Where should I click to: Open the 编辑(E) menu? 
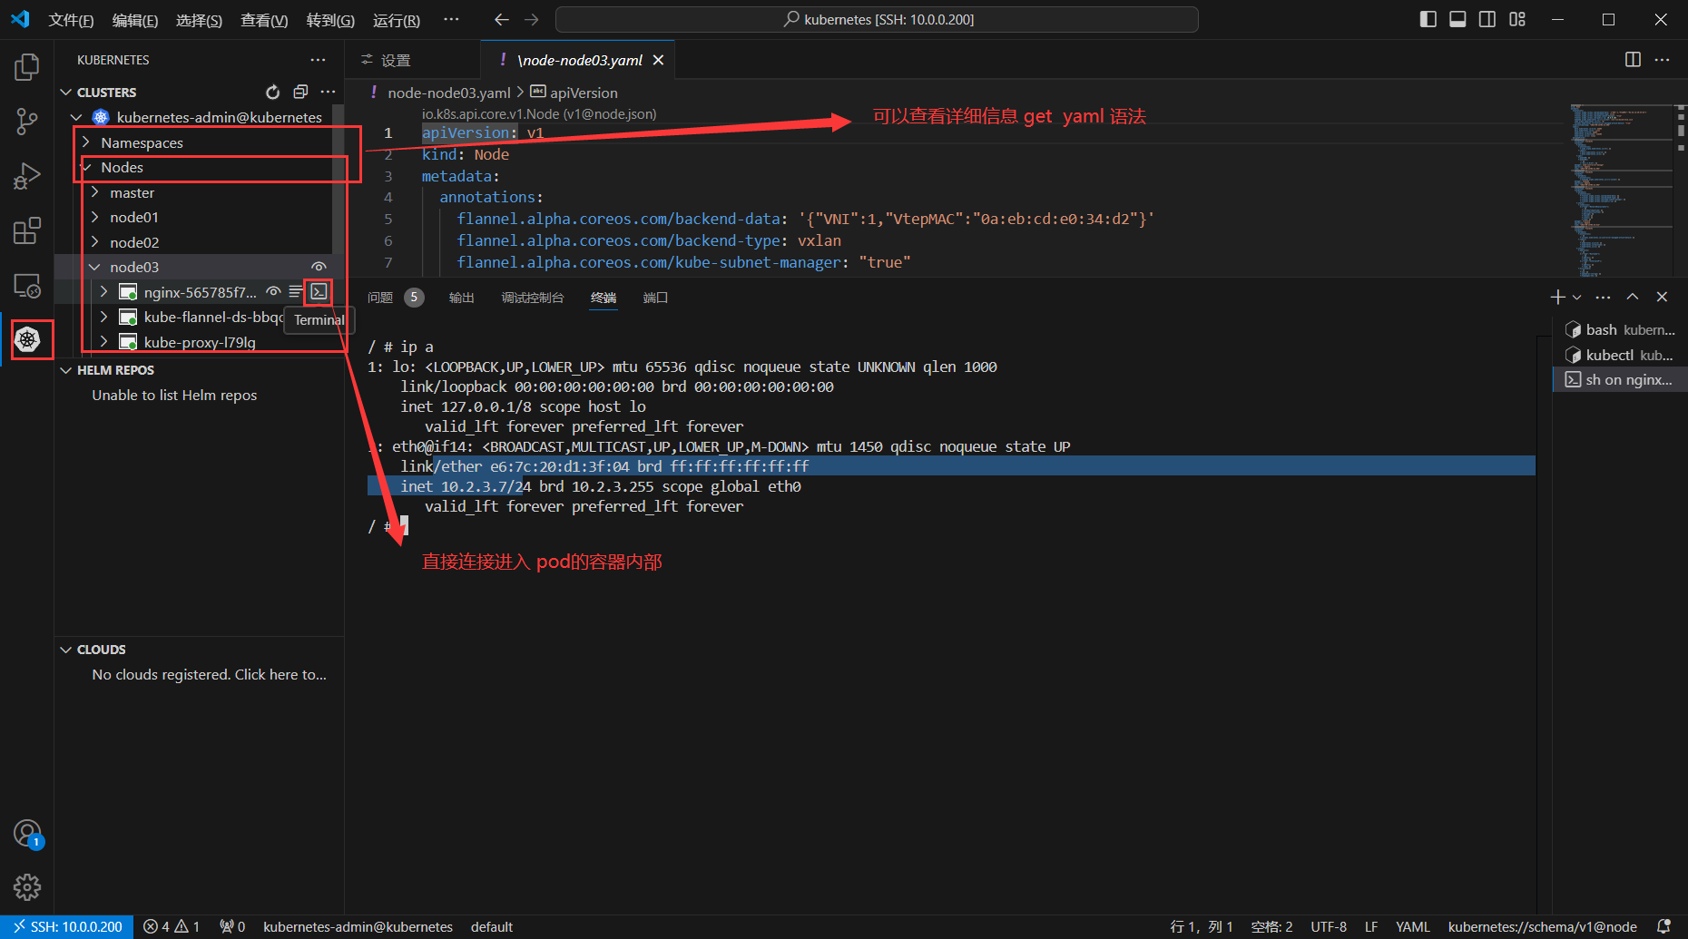click(134, 20)
